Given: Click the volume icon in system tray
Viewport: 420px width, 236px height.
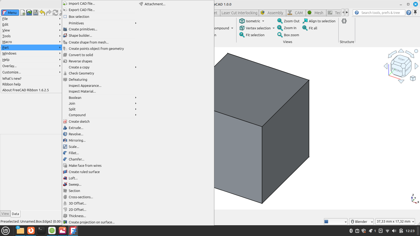Looking at the screenshot, I should [394, 231].
